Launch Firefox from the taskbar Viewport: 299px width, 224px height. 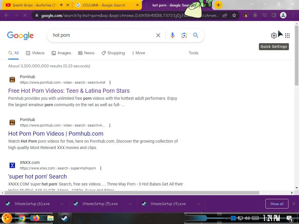click(36, 218)
